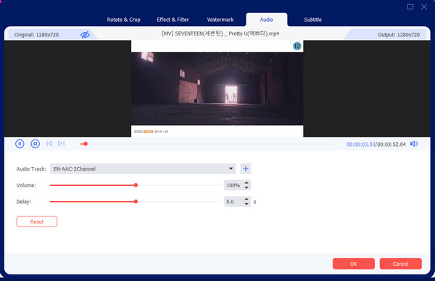Increase delay with up arrow
Screen dimensions: 435x281
pos(246,199)
